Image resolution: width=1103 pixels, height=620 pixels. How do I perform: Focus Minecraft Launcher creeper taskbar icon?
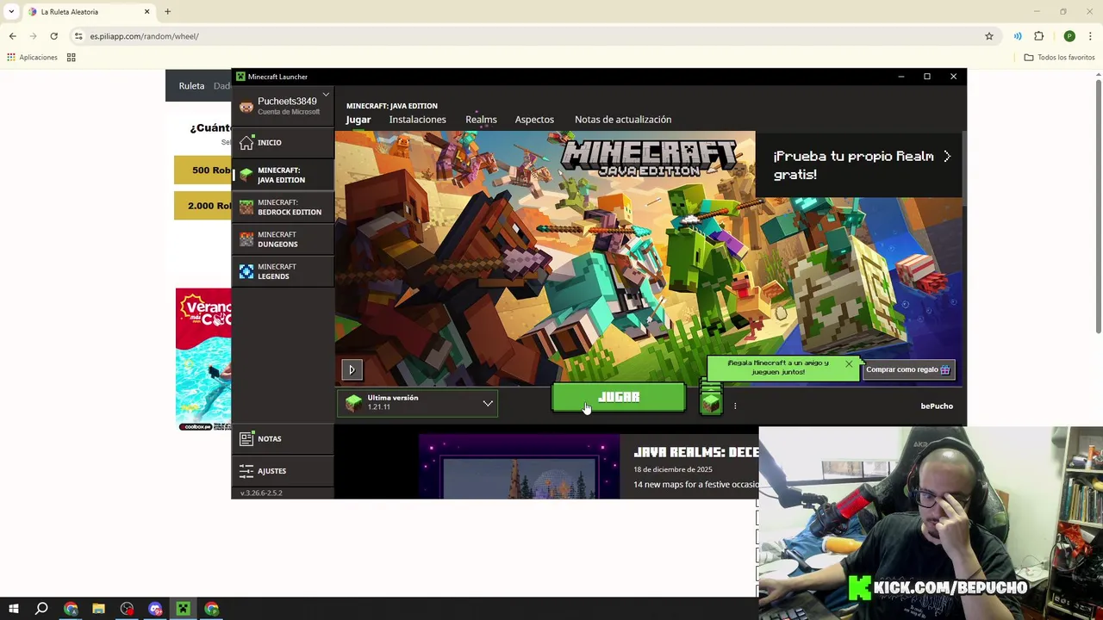(x=183, y=609)
